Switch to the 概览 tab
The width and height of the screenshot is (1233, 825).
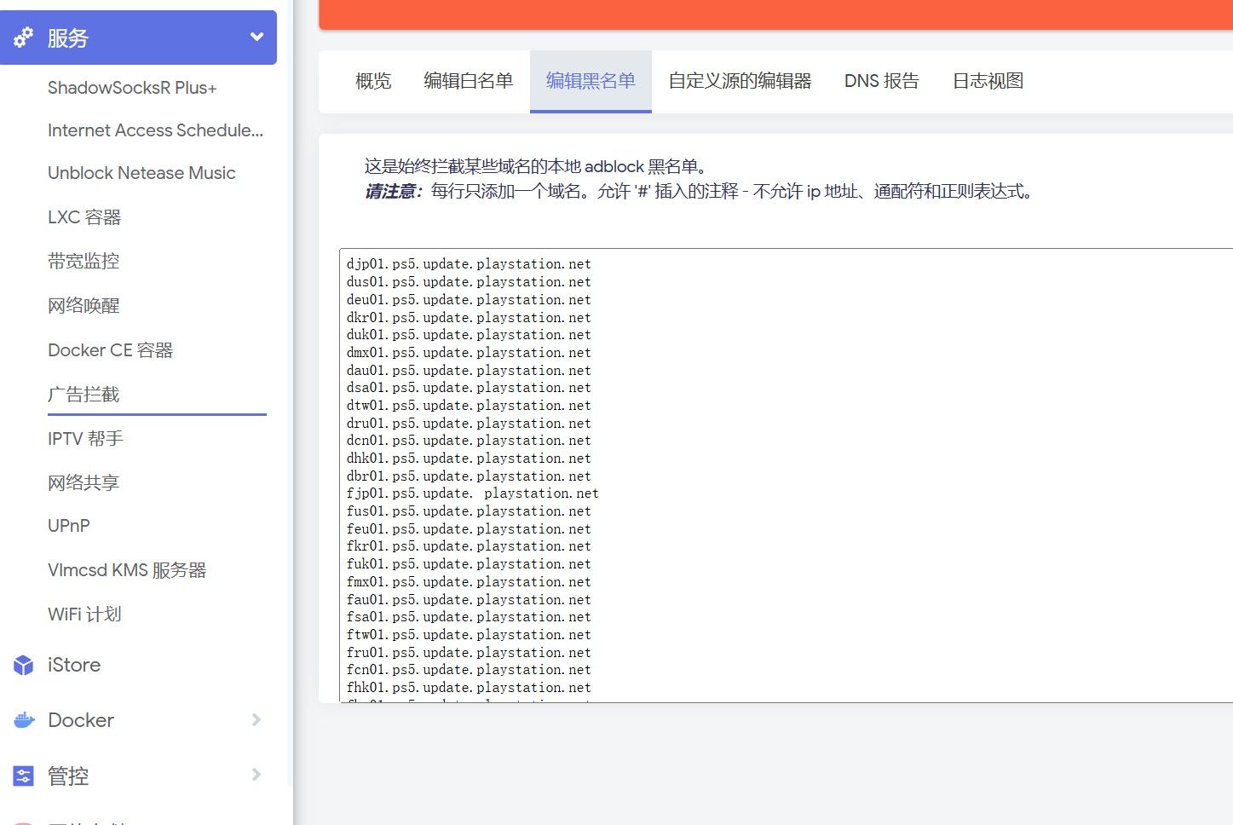pyautogui.click(x=373, y=81)
